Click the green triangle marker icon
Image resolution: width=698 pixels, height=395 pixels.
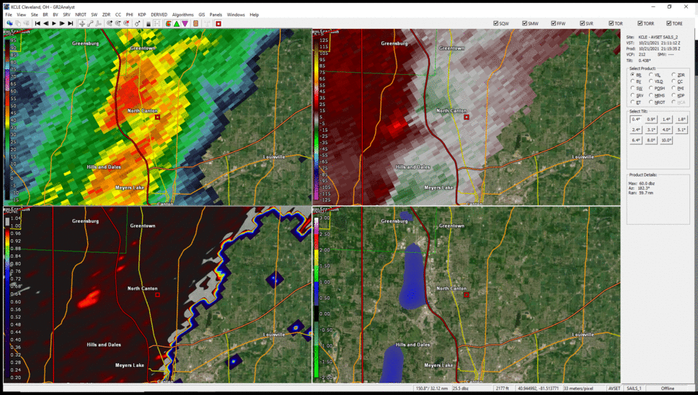[176, 24]
